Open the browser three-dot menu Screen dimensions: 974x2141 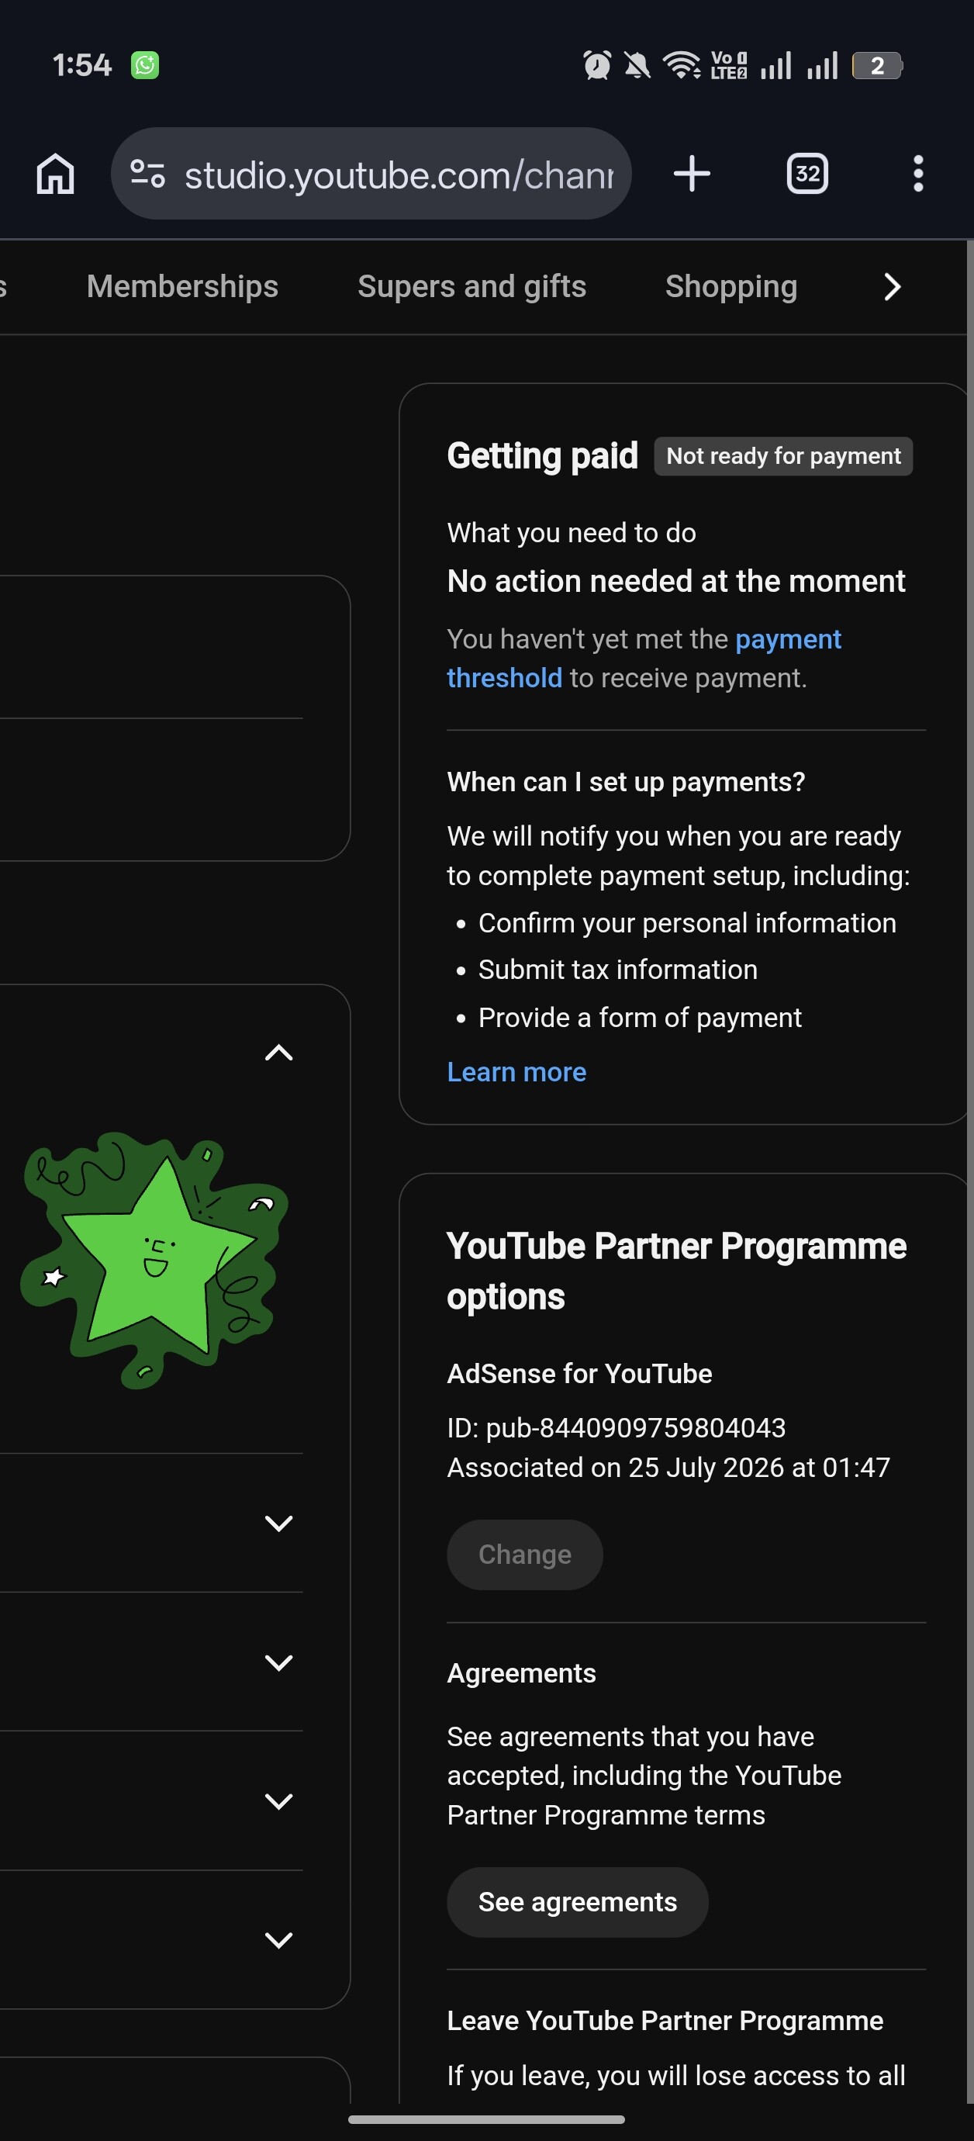click(917, 174)
